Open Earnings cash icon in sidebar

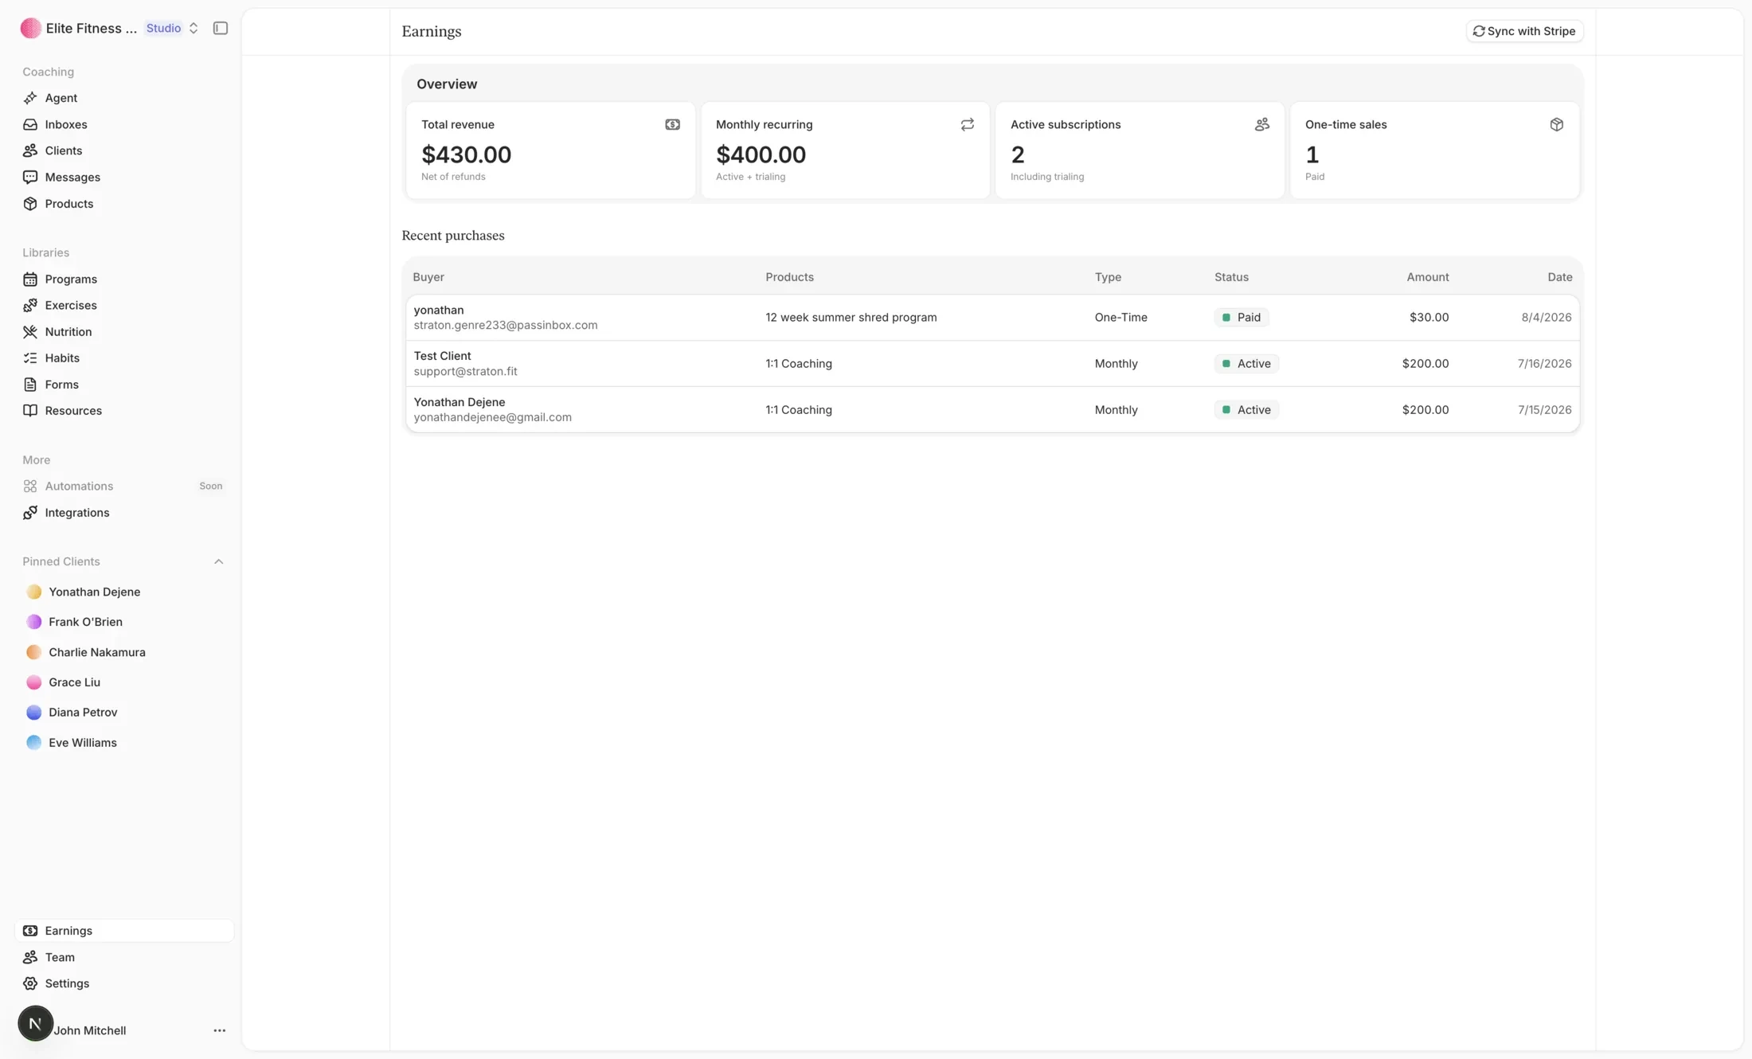coord(30,931)
